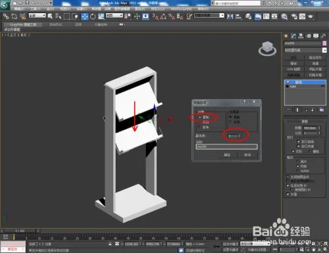Activate the Select and Move tool
This screenshot has height=253, width=329.
click(85, 16)
